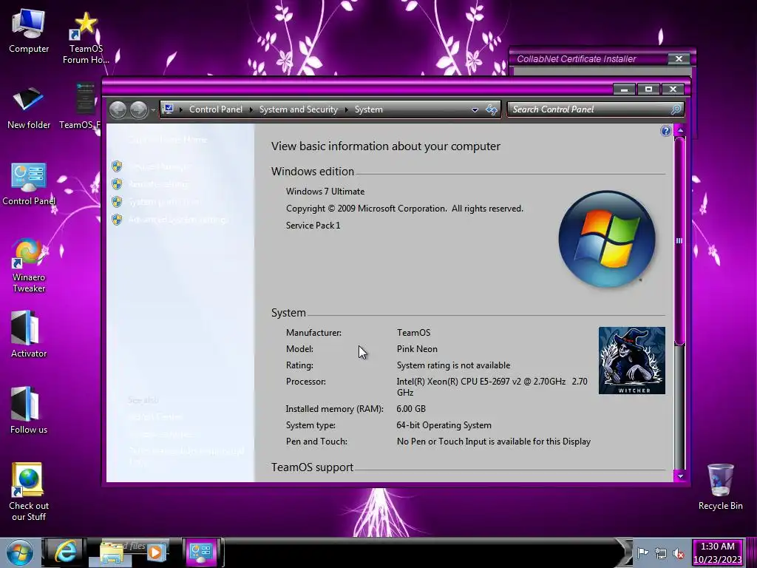
Task: Open Remote settings link
Action: coord(158,184)
